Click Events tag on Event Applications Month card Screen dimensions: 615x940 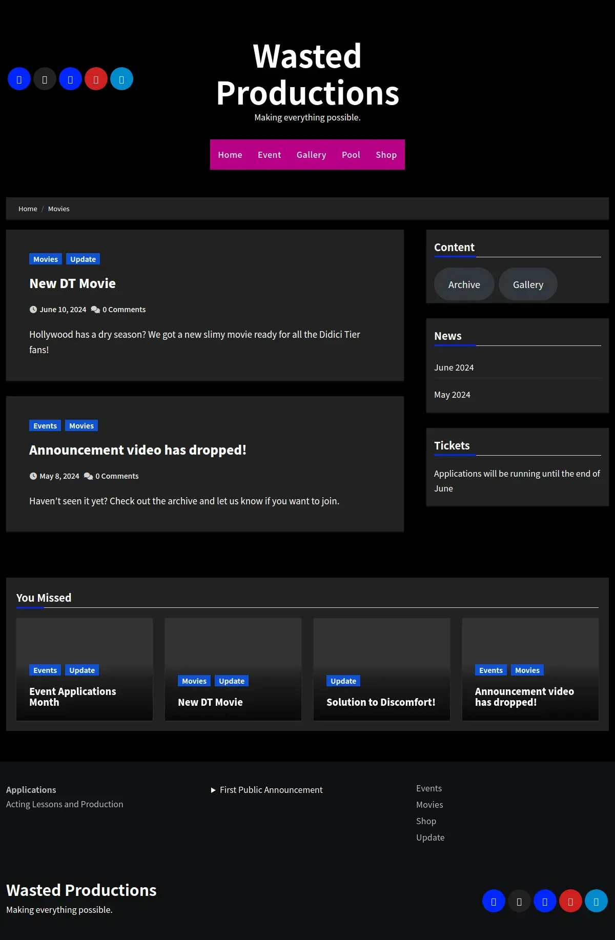point(45,670)
